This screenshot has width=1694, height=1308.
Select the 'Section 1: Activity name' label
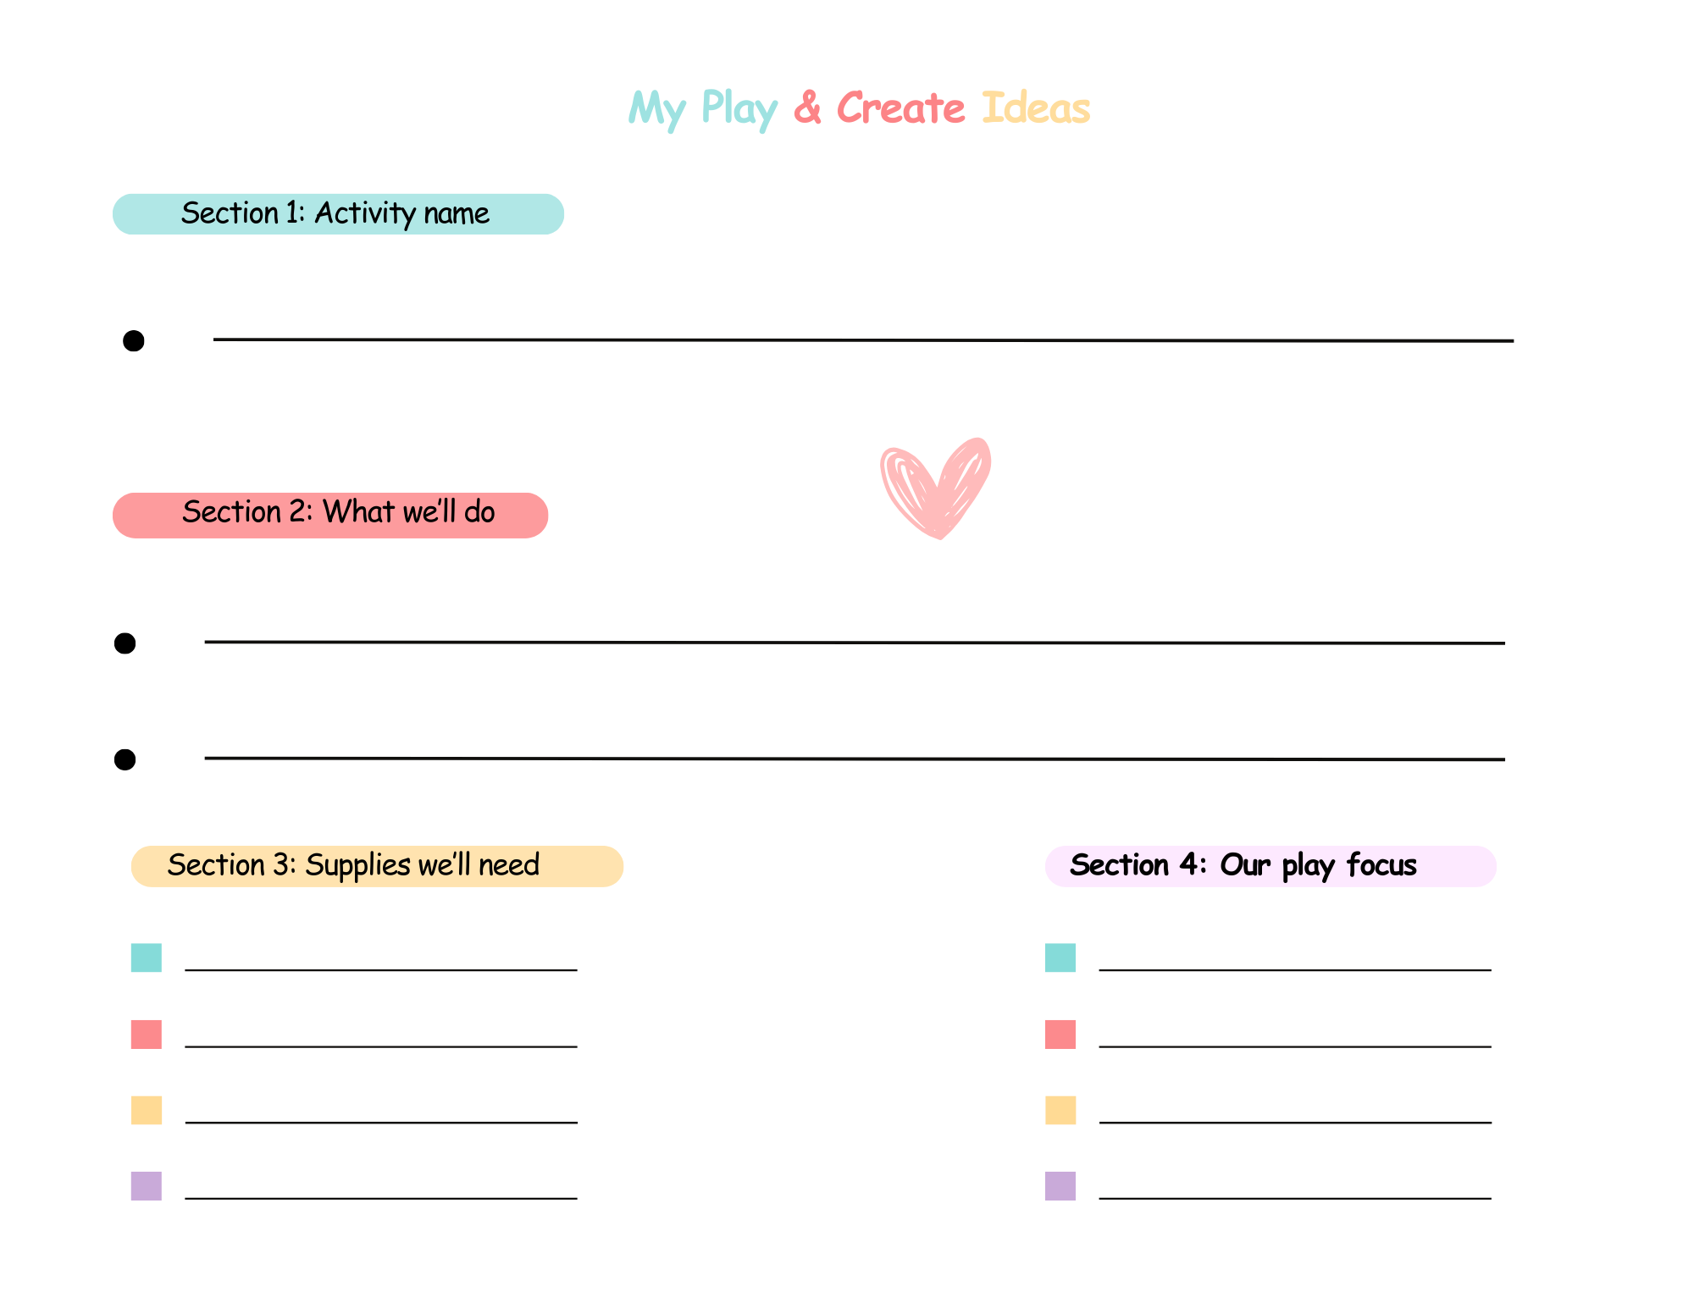click(x=336, y=213)
